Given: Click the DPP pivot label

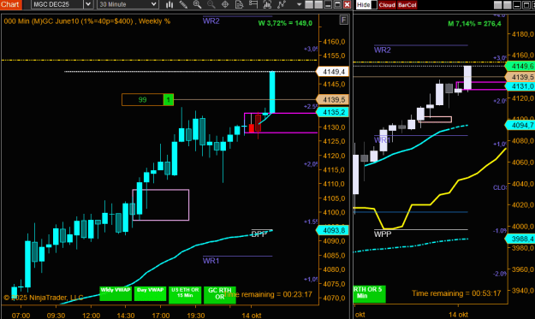Looking at the screenshot, I should [259, 233].
